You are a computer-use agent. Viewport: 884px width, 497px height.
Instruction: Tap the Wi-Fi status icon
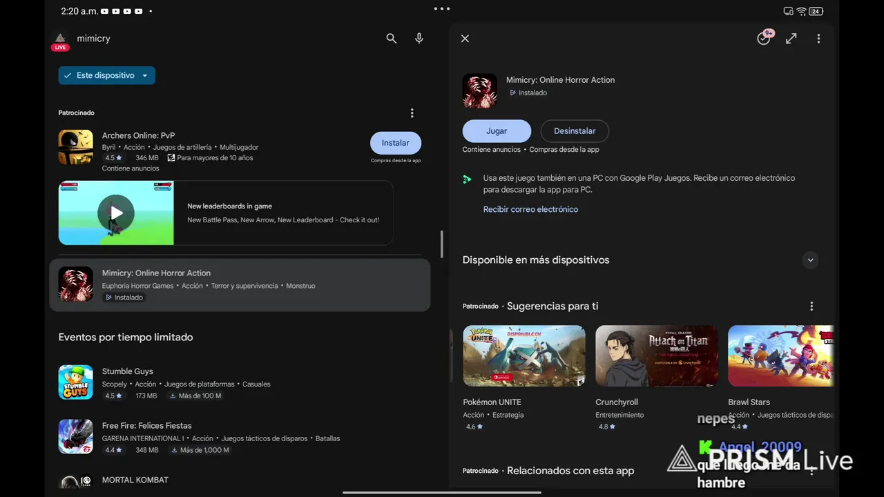tap(801, 11)
